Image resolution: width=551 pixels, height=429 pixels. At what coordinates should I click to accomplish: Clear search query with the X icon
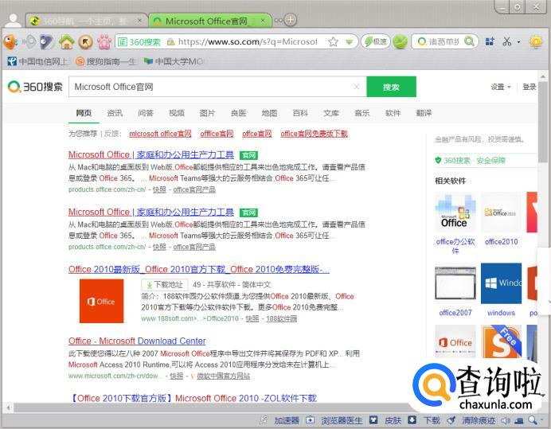click(x=357, y=87)
